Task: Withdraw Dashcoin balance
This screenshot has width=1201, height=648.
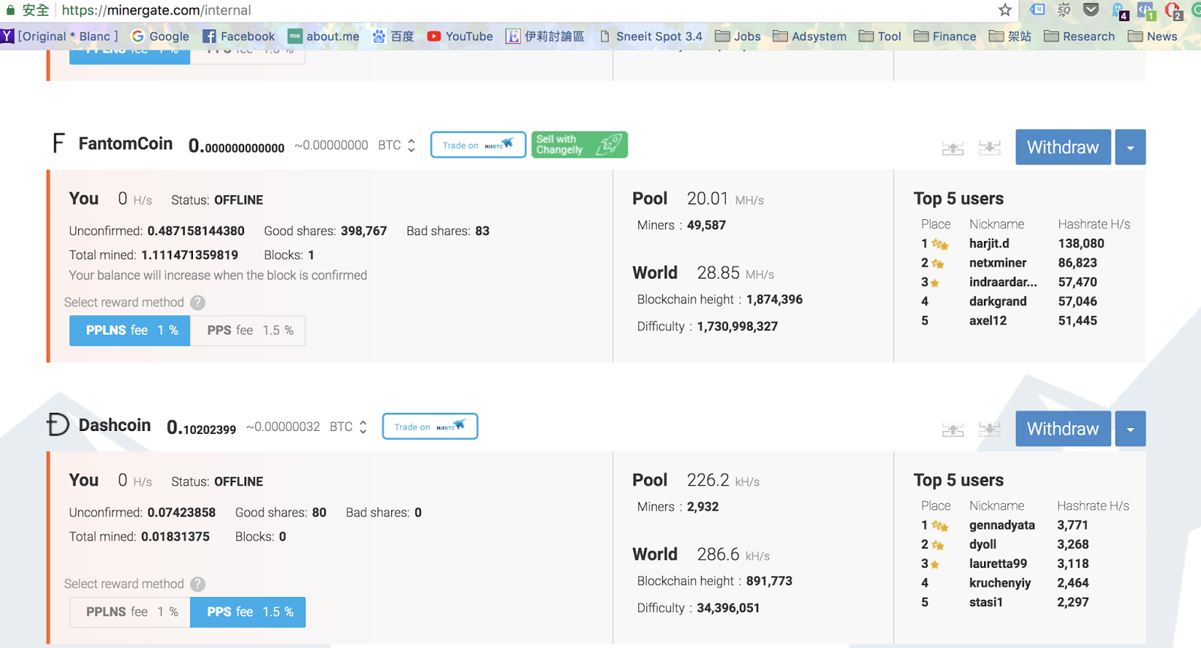Action: point(1063,429)
